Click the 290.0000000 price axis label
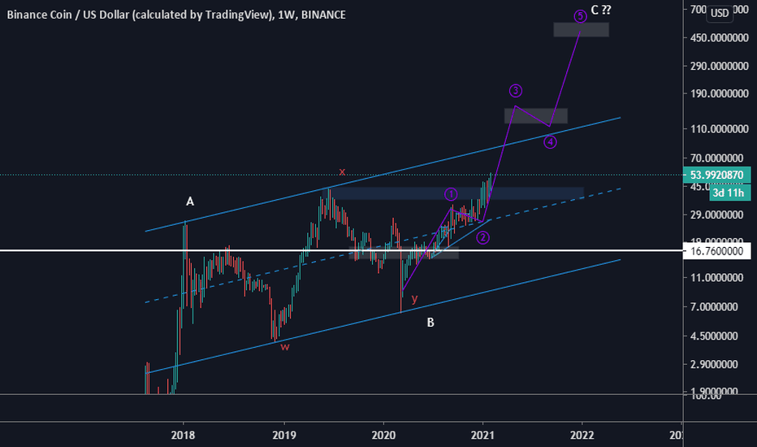This screenshot has width=757, height=447. (x=720, y=66)
